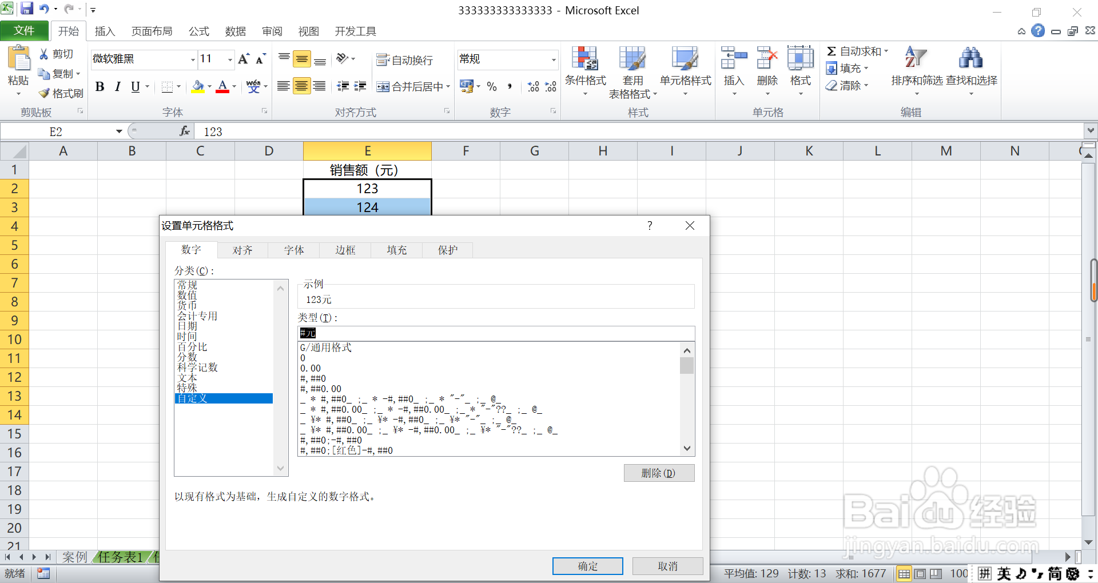Image resolution: width=1098 pixels, height=583 pixels.
Task: Click the Paste clipboard icon
Action: 18,58
